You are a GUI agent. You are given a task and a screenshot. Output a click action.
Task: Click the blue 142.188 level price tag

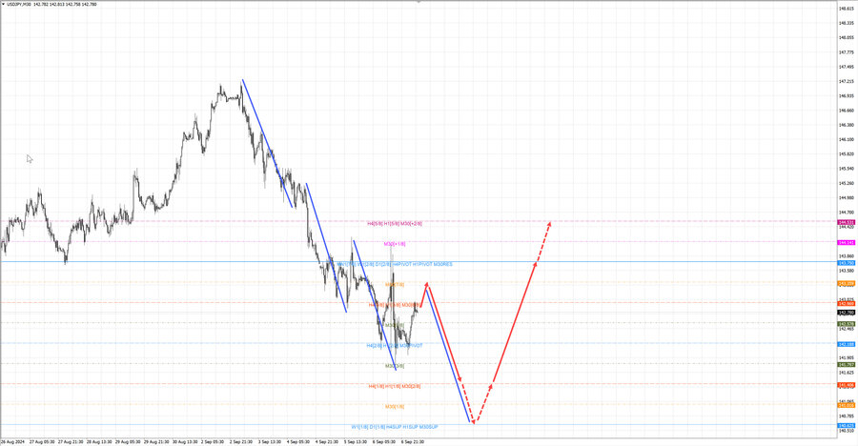coord(847,344)
